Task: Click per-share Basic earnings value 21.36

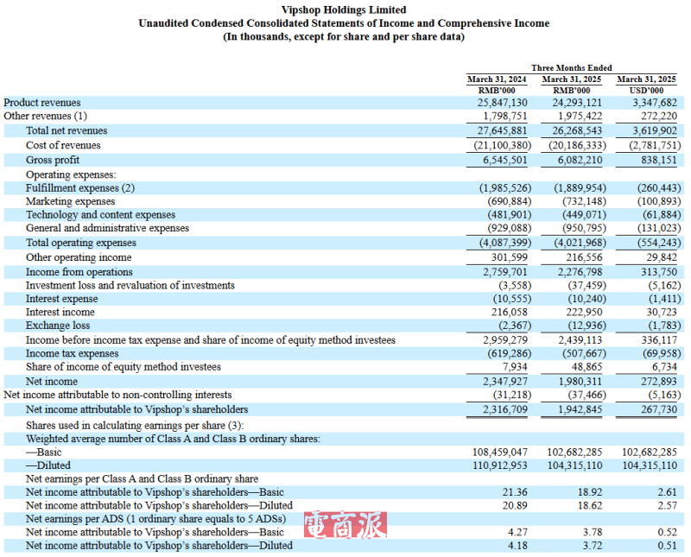Action: tap(515, 492)
